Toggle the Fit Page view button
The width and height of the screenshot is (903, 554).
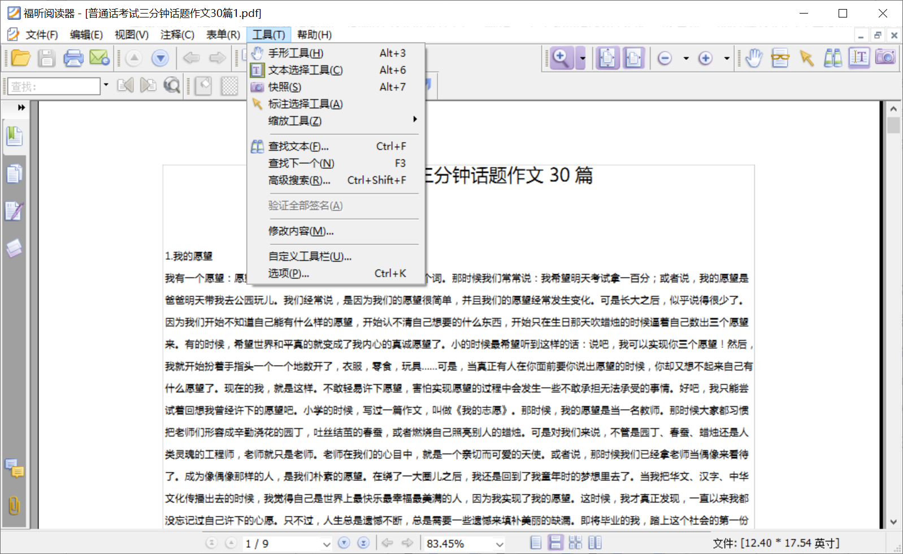pos(607,58)
